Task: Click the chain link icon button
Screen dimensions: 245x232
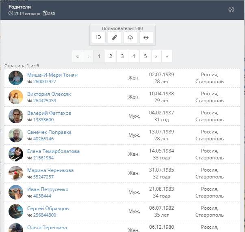Action: pos(114,37)
